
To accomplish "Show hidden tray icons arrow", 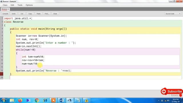I will point(159,100).
